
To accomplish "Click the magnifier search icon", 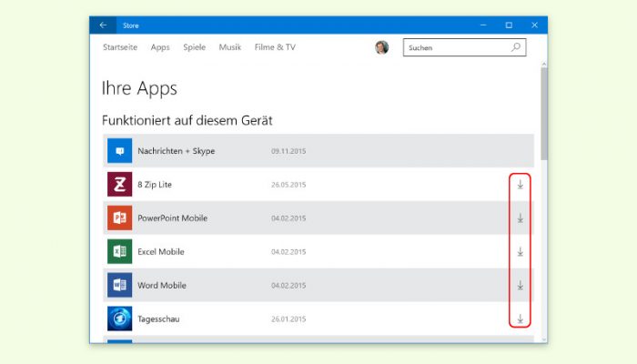I will pyautogui.click(x=516, y=47).
